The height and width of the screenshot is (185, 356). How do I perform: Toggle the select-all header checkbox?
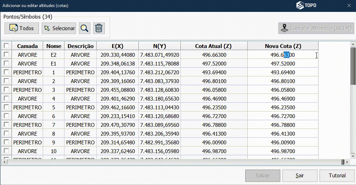pos(6,46)
